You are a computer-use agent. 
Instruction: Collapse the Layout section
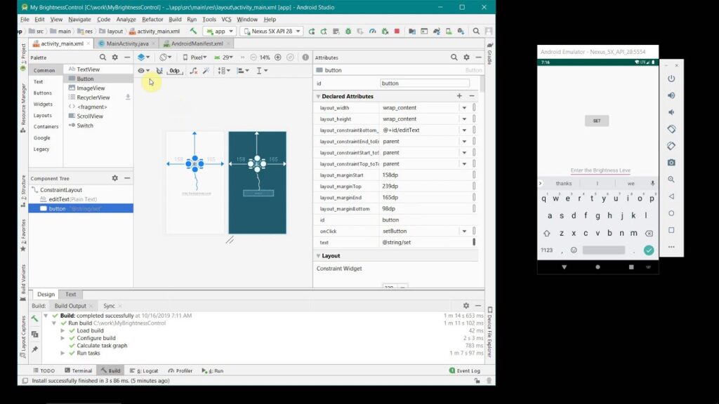[318, 255]
